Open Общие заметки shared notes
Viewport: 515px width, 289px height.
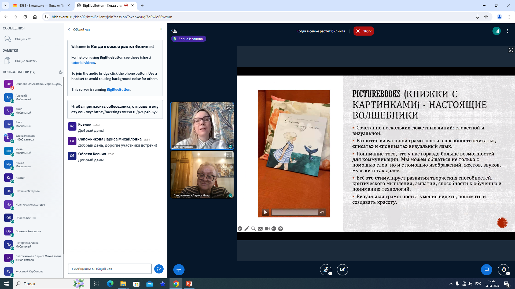[26, 61]
